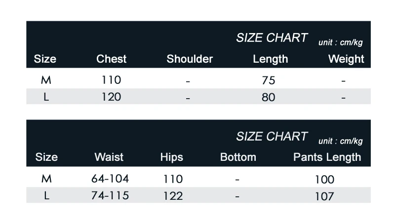Select the Weight column header

[x=346, y=59]
